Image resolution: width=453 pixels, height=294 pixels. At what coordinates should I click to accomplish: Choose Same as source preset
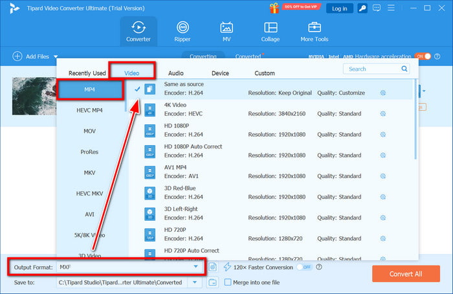(x=272, y=89)
